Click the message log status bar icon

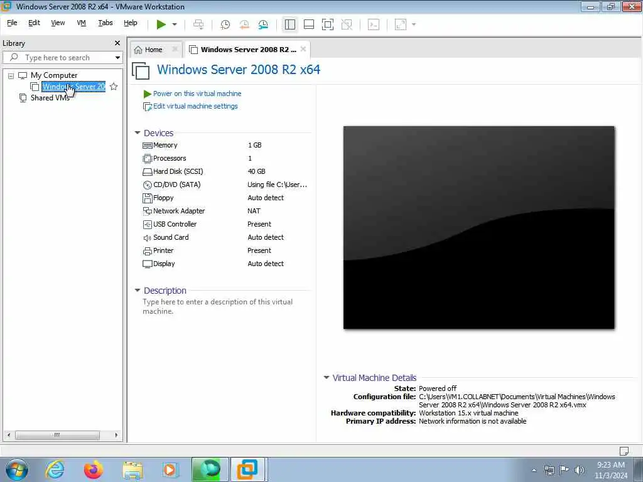tap(624, 451)
